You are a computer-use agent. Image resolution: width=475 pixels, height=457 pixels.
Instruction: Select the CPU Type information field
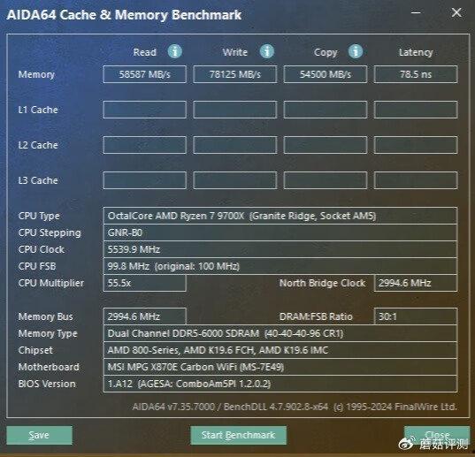click(x=280, y=216)
